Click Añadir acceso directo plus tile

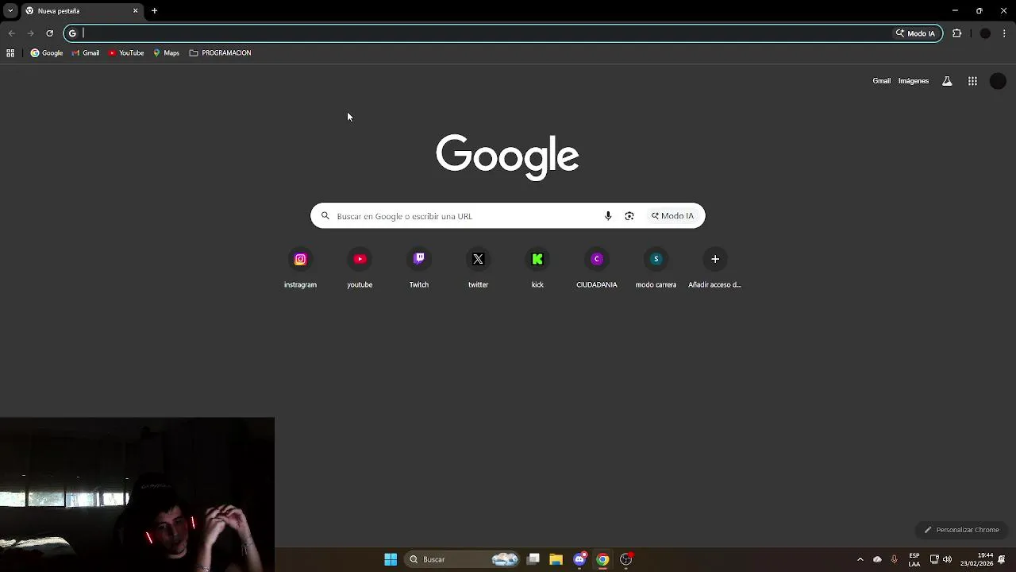715,269
